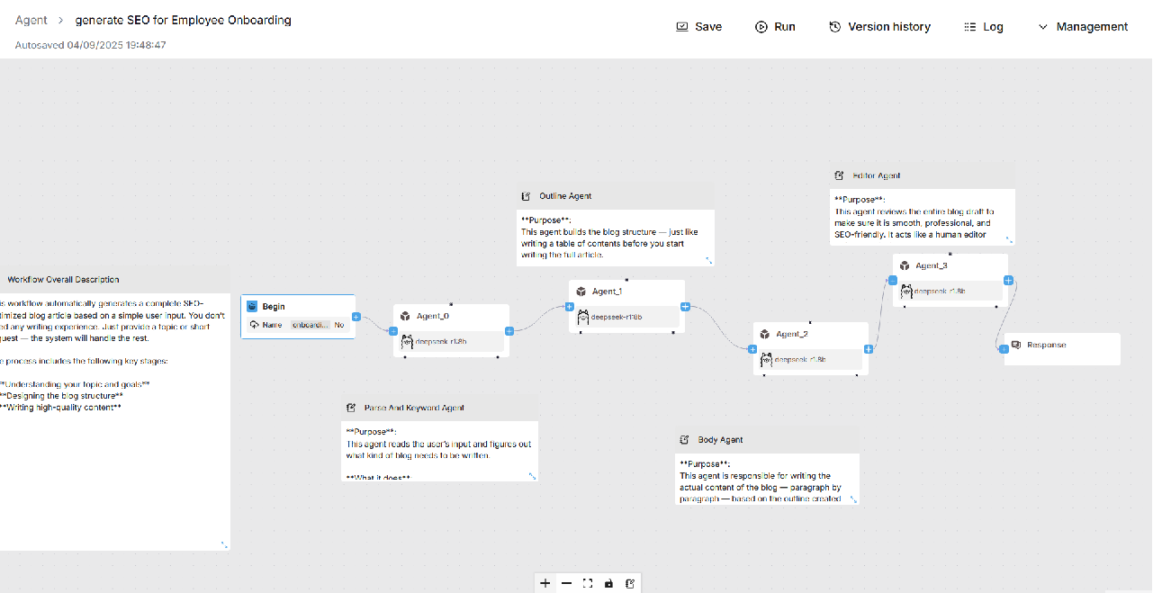Image resolution: width=1153 pixels, height=593 pixels.
Task: Click the llama model icon in Agent_3
Action: [906, 291]
